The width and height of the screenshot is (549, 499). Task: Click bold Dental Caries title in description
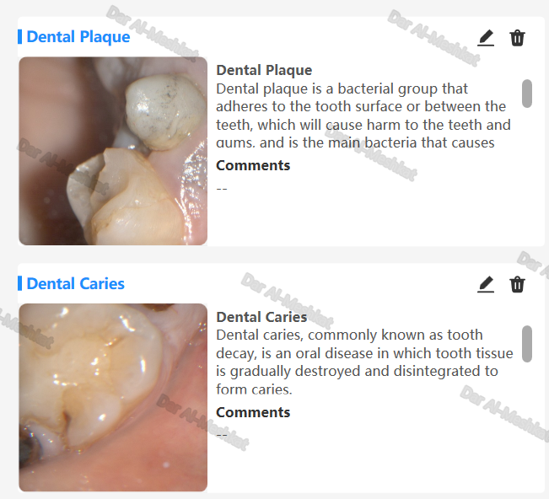pos(261,317)
